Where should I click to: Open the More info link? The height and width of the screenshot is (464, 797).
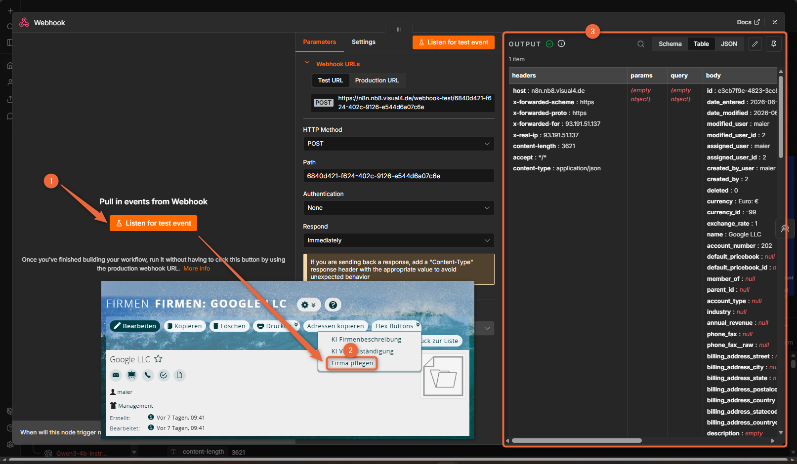click(x=197, y=269)
